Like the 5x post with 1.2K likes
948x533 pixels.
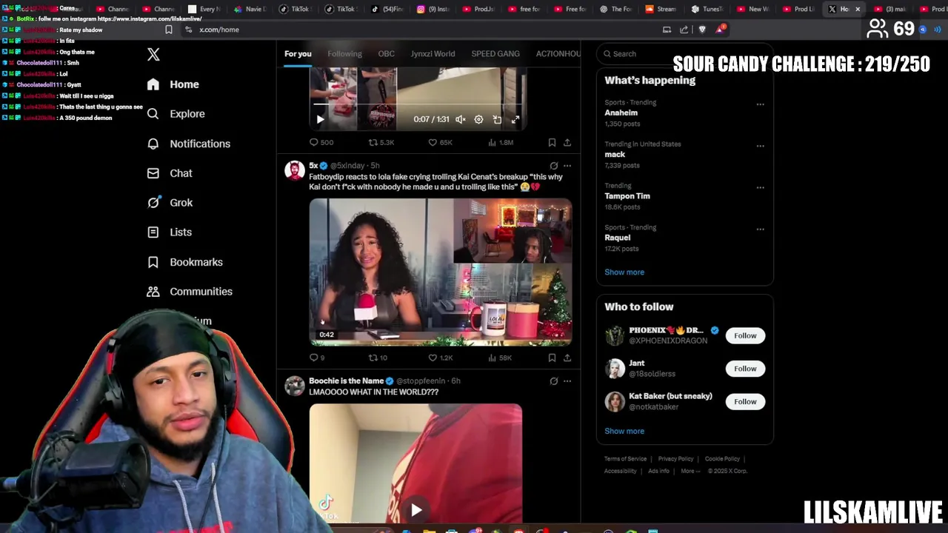click(x=440, y=358)
